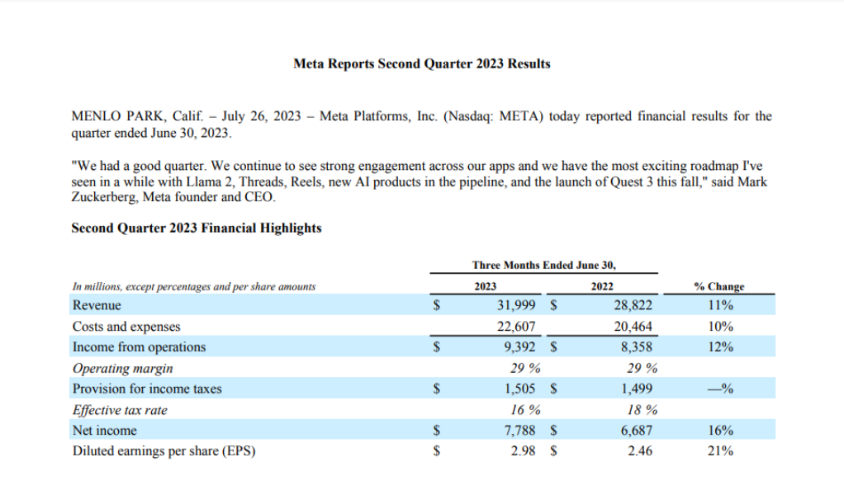Click the '11%' revenue change cell
The image size is (844, 490).
(x=720, y=305)
